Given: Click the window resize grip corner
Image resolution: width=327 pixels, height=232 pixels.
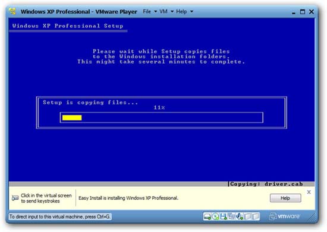Looking at the screenshot, I should pos(312,218).
